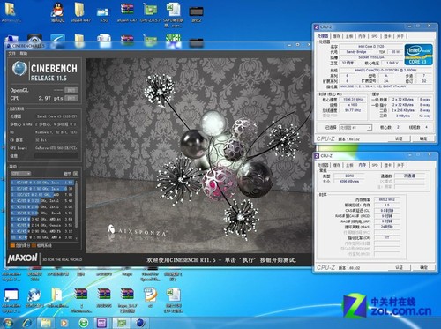Select the 缓存 tab in the upper CPU-Z window
Image resolution: width=441 pixels, height=329 pixels.
(336, 36)
